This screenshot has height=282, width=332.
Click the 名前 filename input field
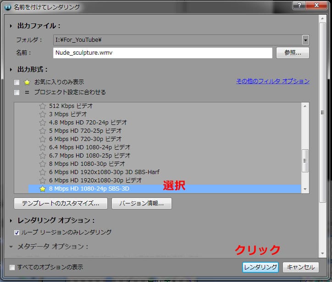click(163, 53)
